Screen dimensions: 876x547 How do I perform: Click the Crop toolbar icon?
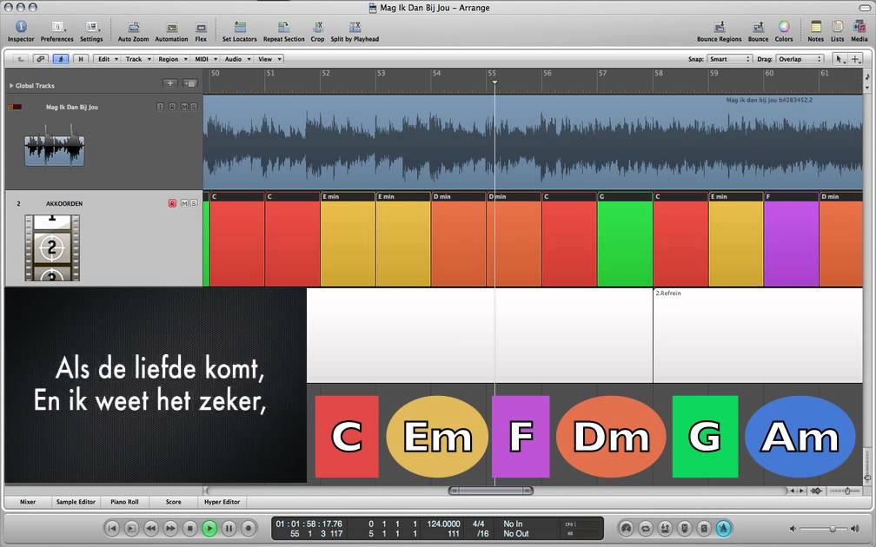pos(317,30)
